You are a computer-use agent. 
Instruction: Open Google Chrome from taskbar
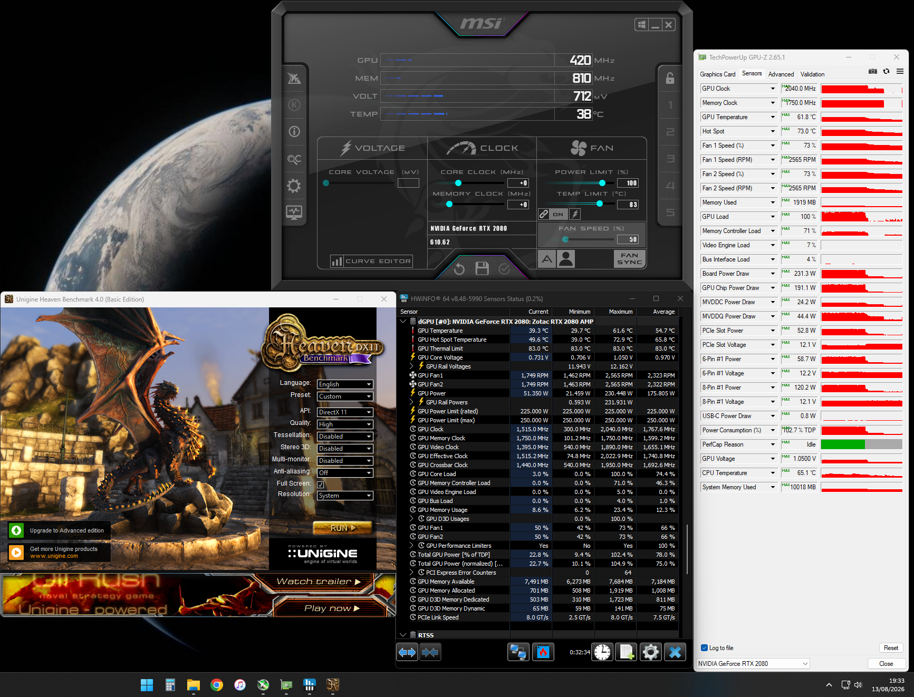point(217,685)
